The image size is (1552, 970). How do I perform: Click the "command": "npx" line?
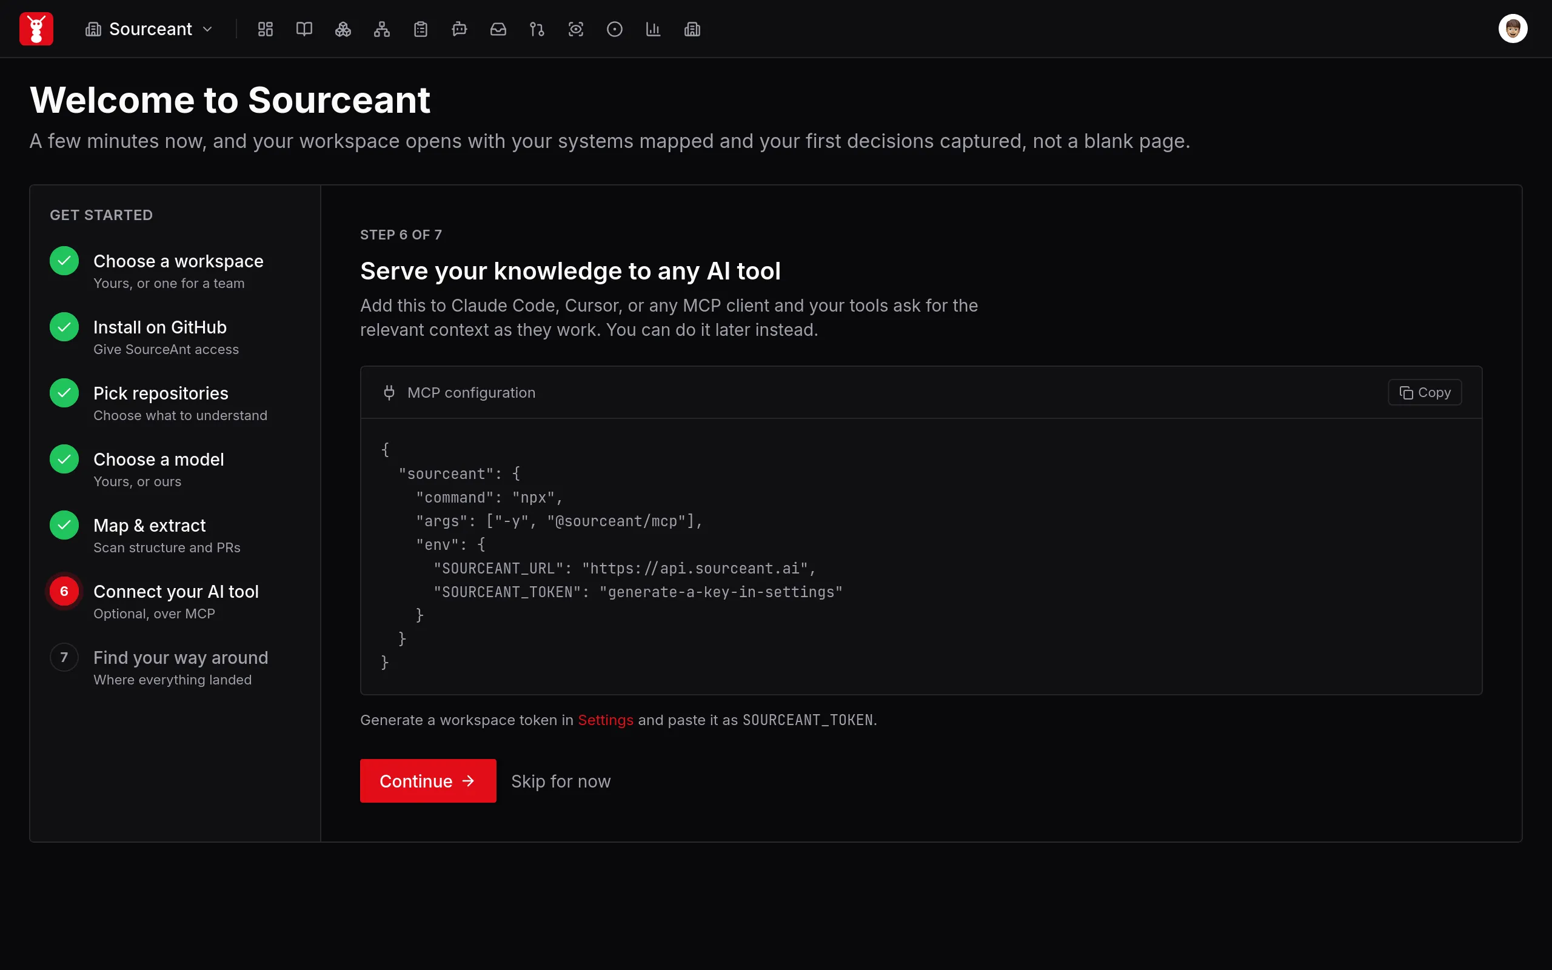489,498
